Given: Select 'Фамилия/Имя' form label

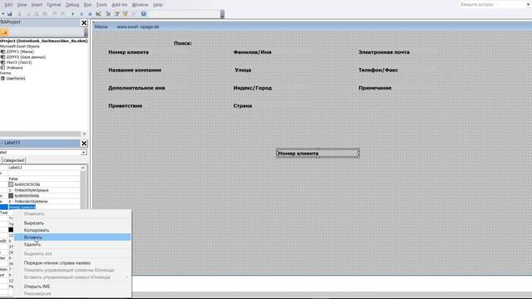Looking at the screenshot, I should click(253, 52).
